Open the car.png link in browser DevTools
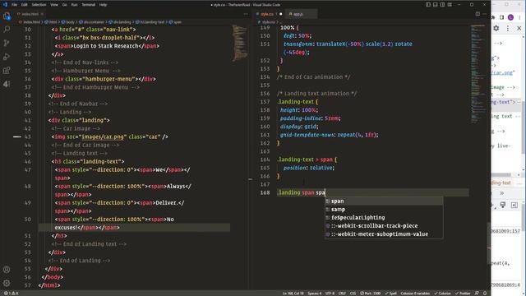The height and width of the screenshot is (296, 526). pos(502,72)
